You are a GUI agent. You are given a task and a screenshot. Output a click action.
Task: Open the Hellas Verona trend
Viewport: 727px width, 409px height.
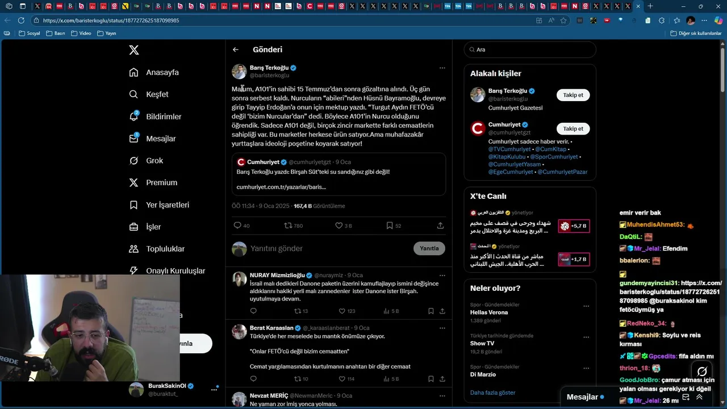pyautogui.click(x=489, y=312)
